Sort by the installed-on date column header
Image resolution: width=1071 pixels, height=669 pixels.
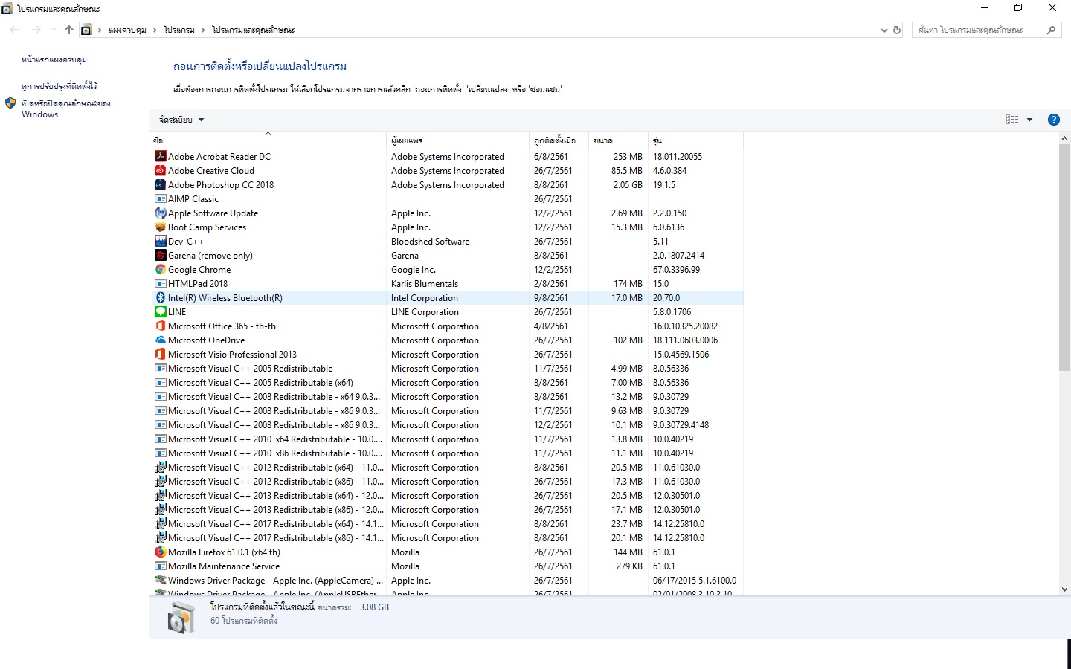[559, 140]
